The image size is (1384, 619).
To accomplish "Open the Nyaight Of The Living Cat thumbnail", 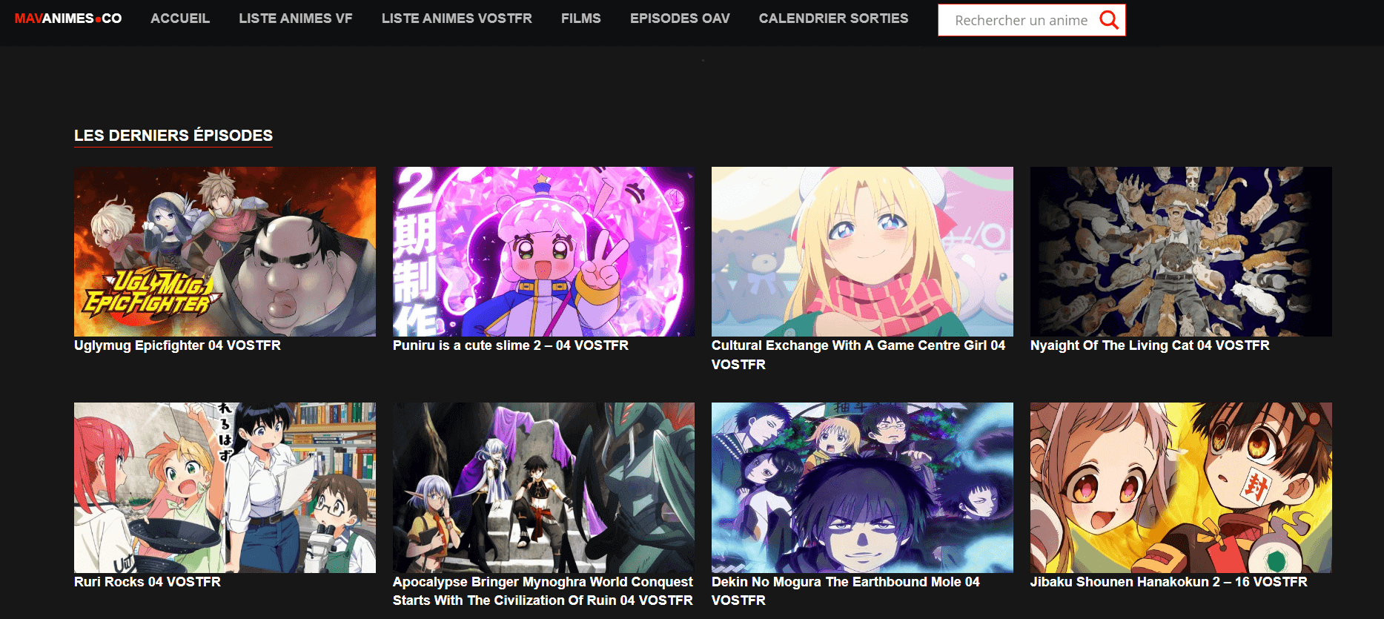I will [1181, 251].
